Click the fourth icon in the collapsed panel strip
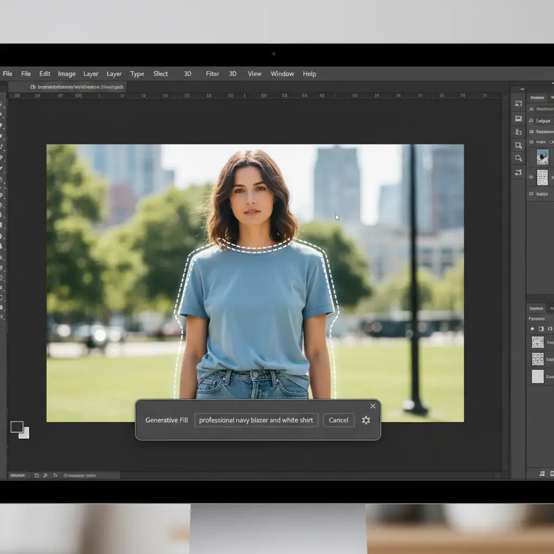Screen dimensions: 554x554 pos(518,145)
